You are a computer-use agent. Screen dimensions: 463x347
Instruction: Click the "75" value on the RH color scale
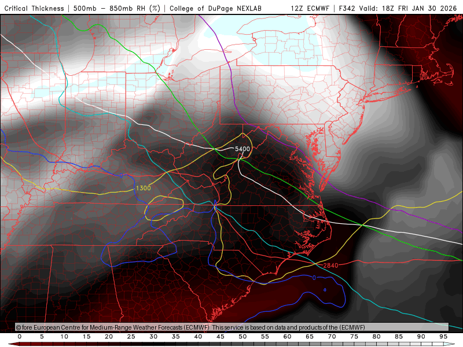[x=354, y=337]
